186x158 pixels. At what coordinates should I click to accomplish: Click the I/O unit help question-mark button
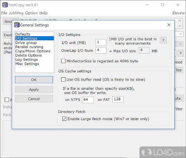point(163,40)
